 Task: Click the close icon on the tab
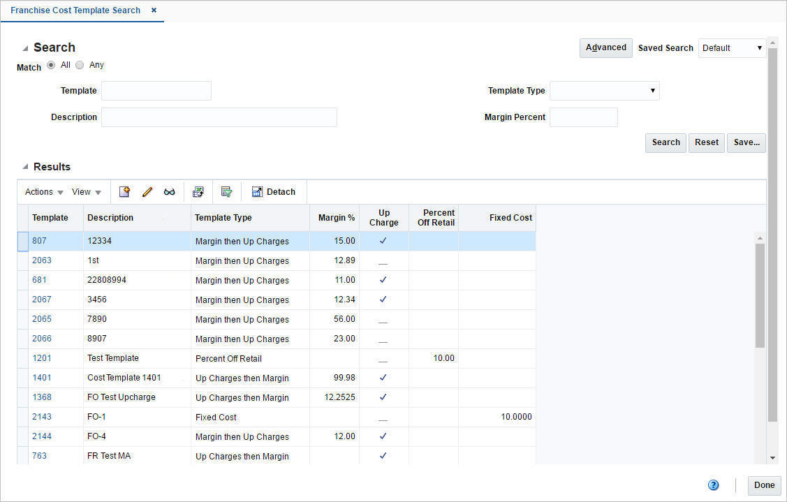pyautogui.click(x=153, y=10)
